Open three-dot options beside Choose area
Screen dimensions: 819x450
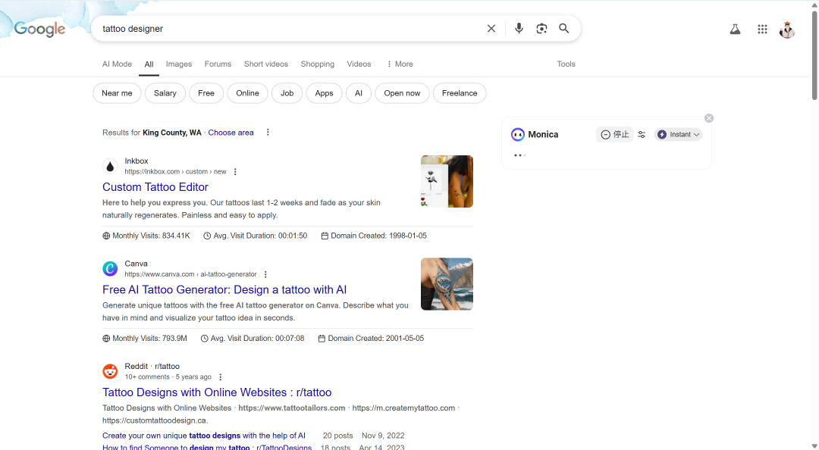(x=268, y=133)
